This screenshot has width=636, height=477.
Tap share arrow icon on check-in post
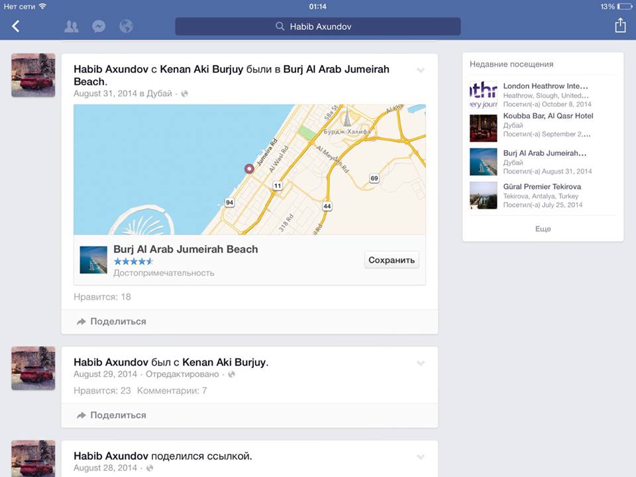tap(81, 322)
